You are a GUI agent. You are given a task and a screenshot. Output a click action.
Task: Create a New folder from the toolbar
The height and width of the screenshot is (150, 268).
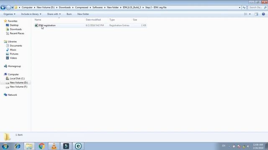pyautogui.click(x=83, y=14)
